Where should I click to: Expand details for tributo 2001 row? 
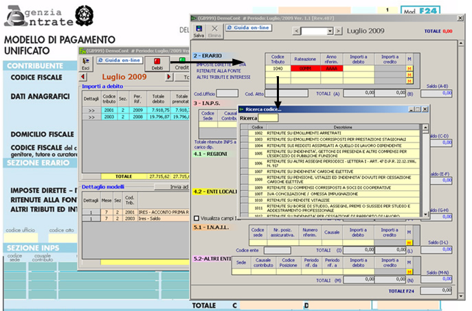coord(91,108)
